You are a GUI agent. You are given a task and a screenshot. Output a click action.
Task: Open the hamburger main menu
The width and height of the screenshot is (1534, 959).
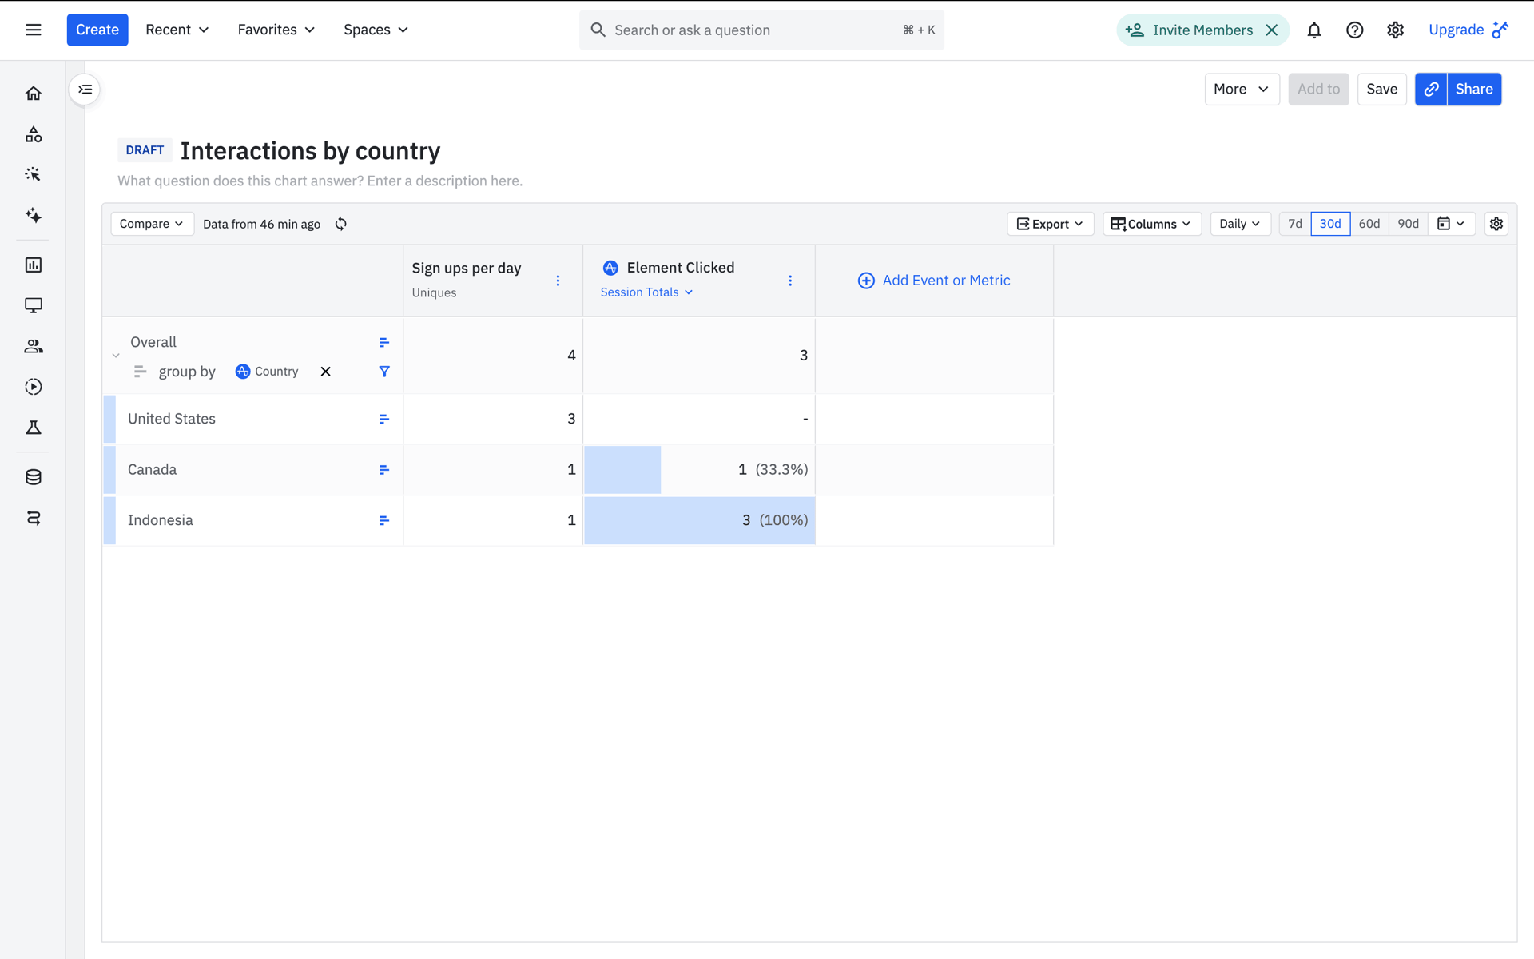33,30
